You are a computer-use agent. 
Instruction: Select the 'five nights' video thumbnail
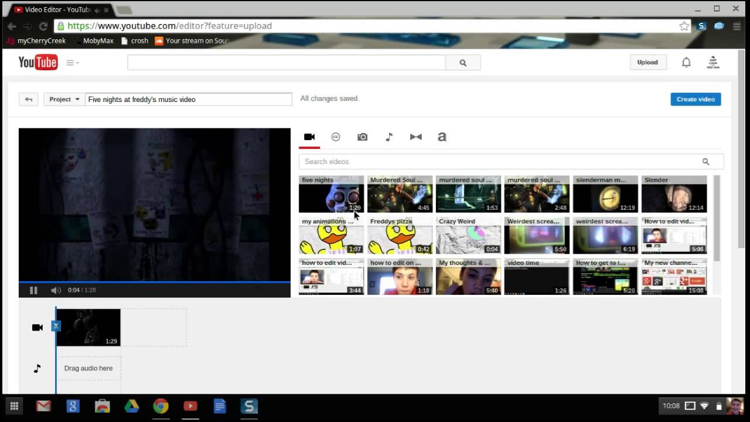pos(331,194)
